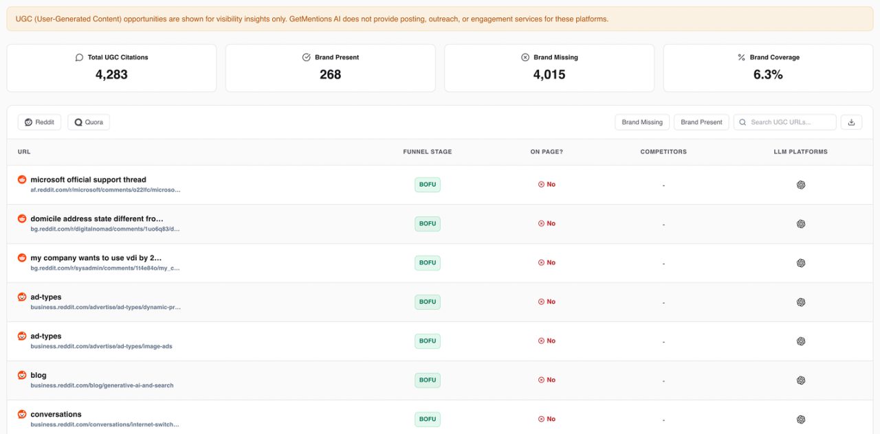Viewport: 880px width, 434px height.
Task: Click the Brand Missing x-circle icon
Action: pyautogui.click(x=525, y=58)
